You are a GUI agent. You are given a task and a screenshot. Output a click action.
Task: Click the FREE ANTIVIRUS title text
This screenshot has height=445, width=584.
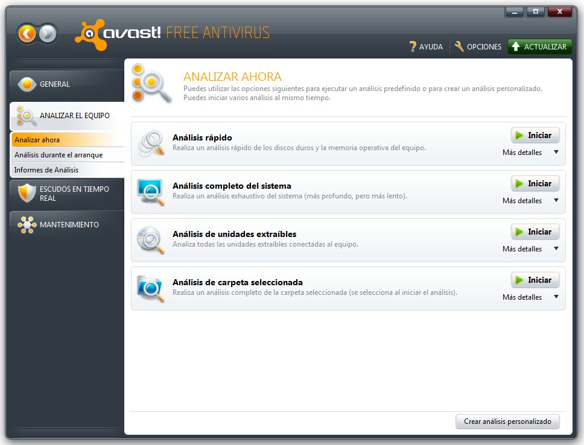218,33
